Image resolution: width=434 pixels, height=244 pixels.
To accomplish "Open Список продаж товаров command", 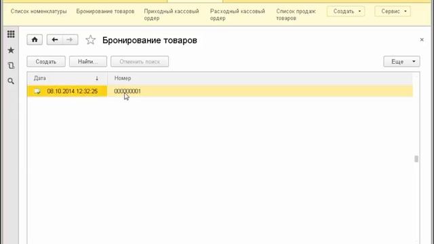I will tap(296, 15).
